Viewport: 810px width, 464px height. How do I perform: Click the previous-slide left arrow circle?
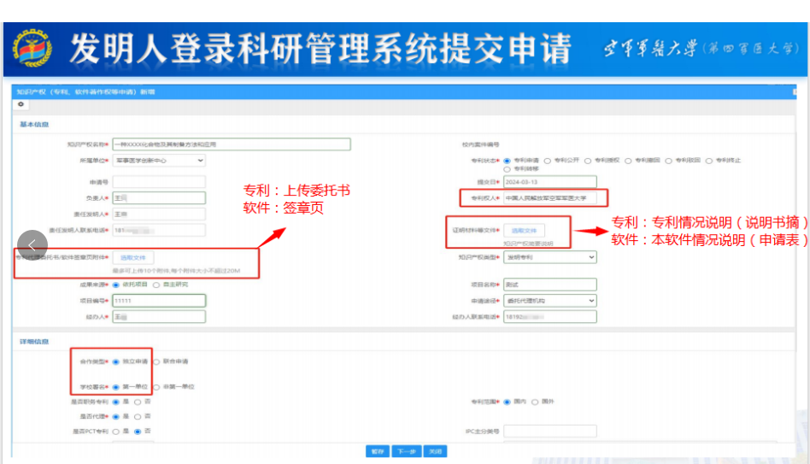[x=33, y=245]
